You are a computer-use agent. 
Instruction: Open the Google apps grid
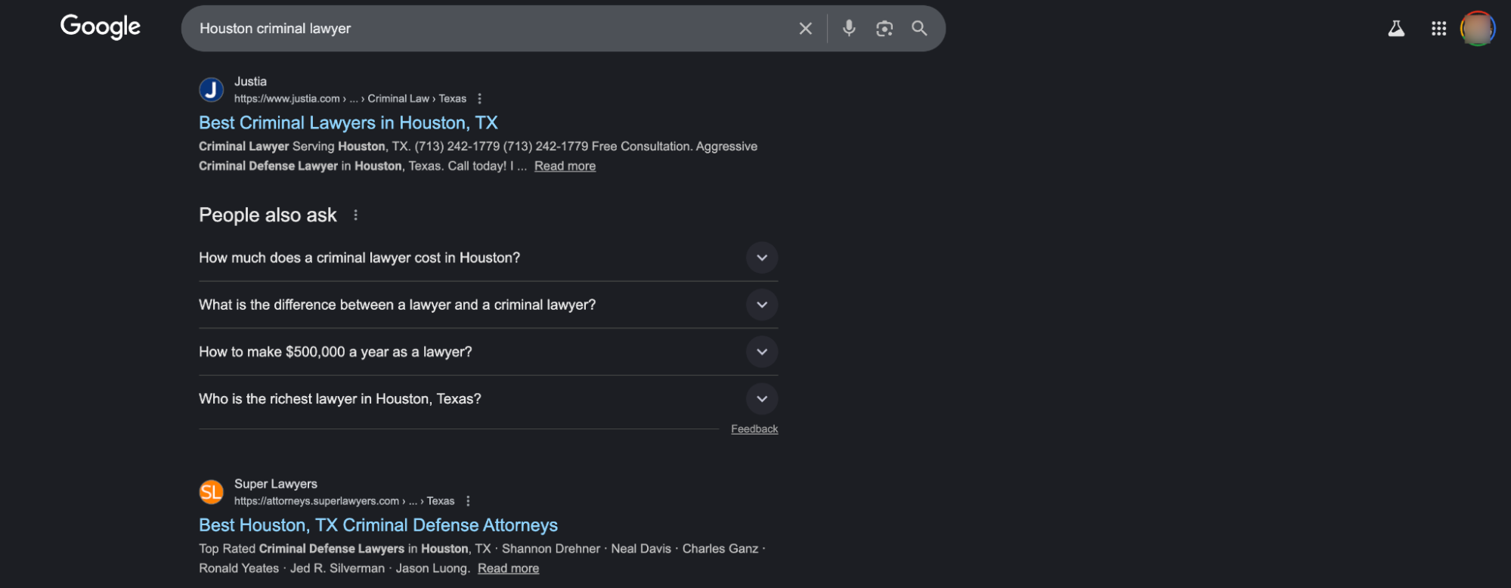1438,29
